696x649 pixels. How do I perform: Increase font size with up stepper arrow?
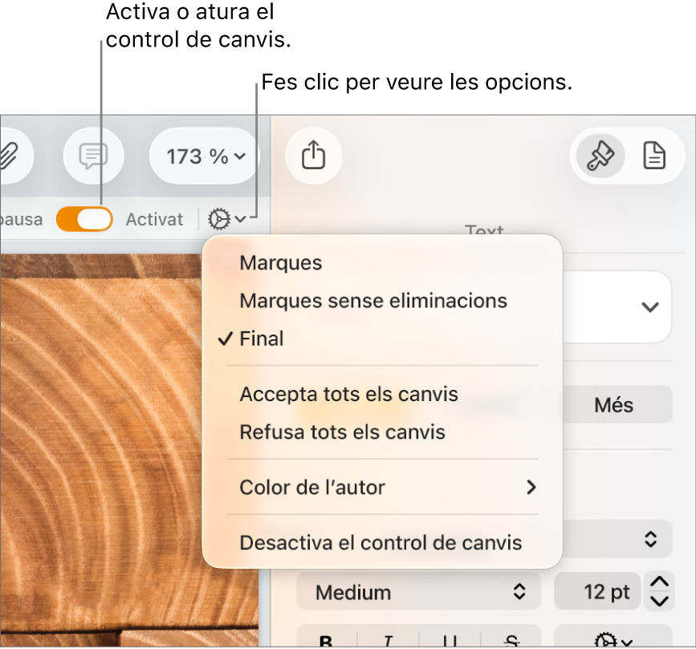pos(660,582)
